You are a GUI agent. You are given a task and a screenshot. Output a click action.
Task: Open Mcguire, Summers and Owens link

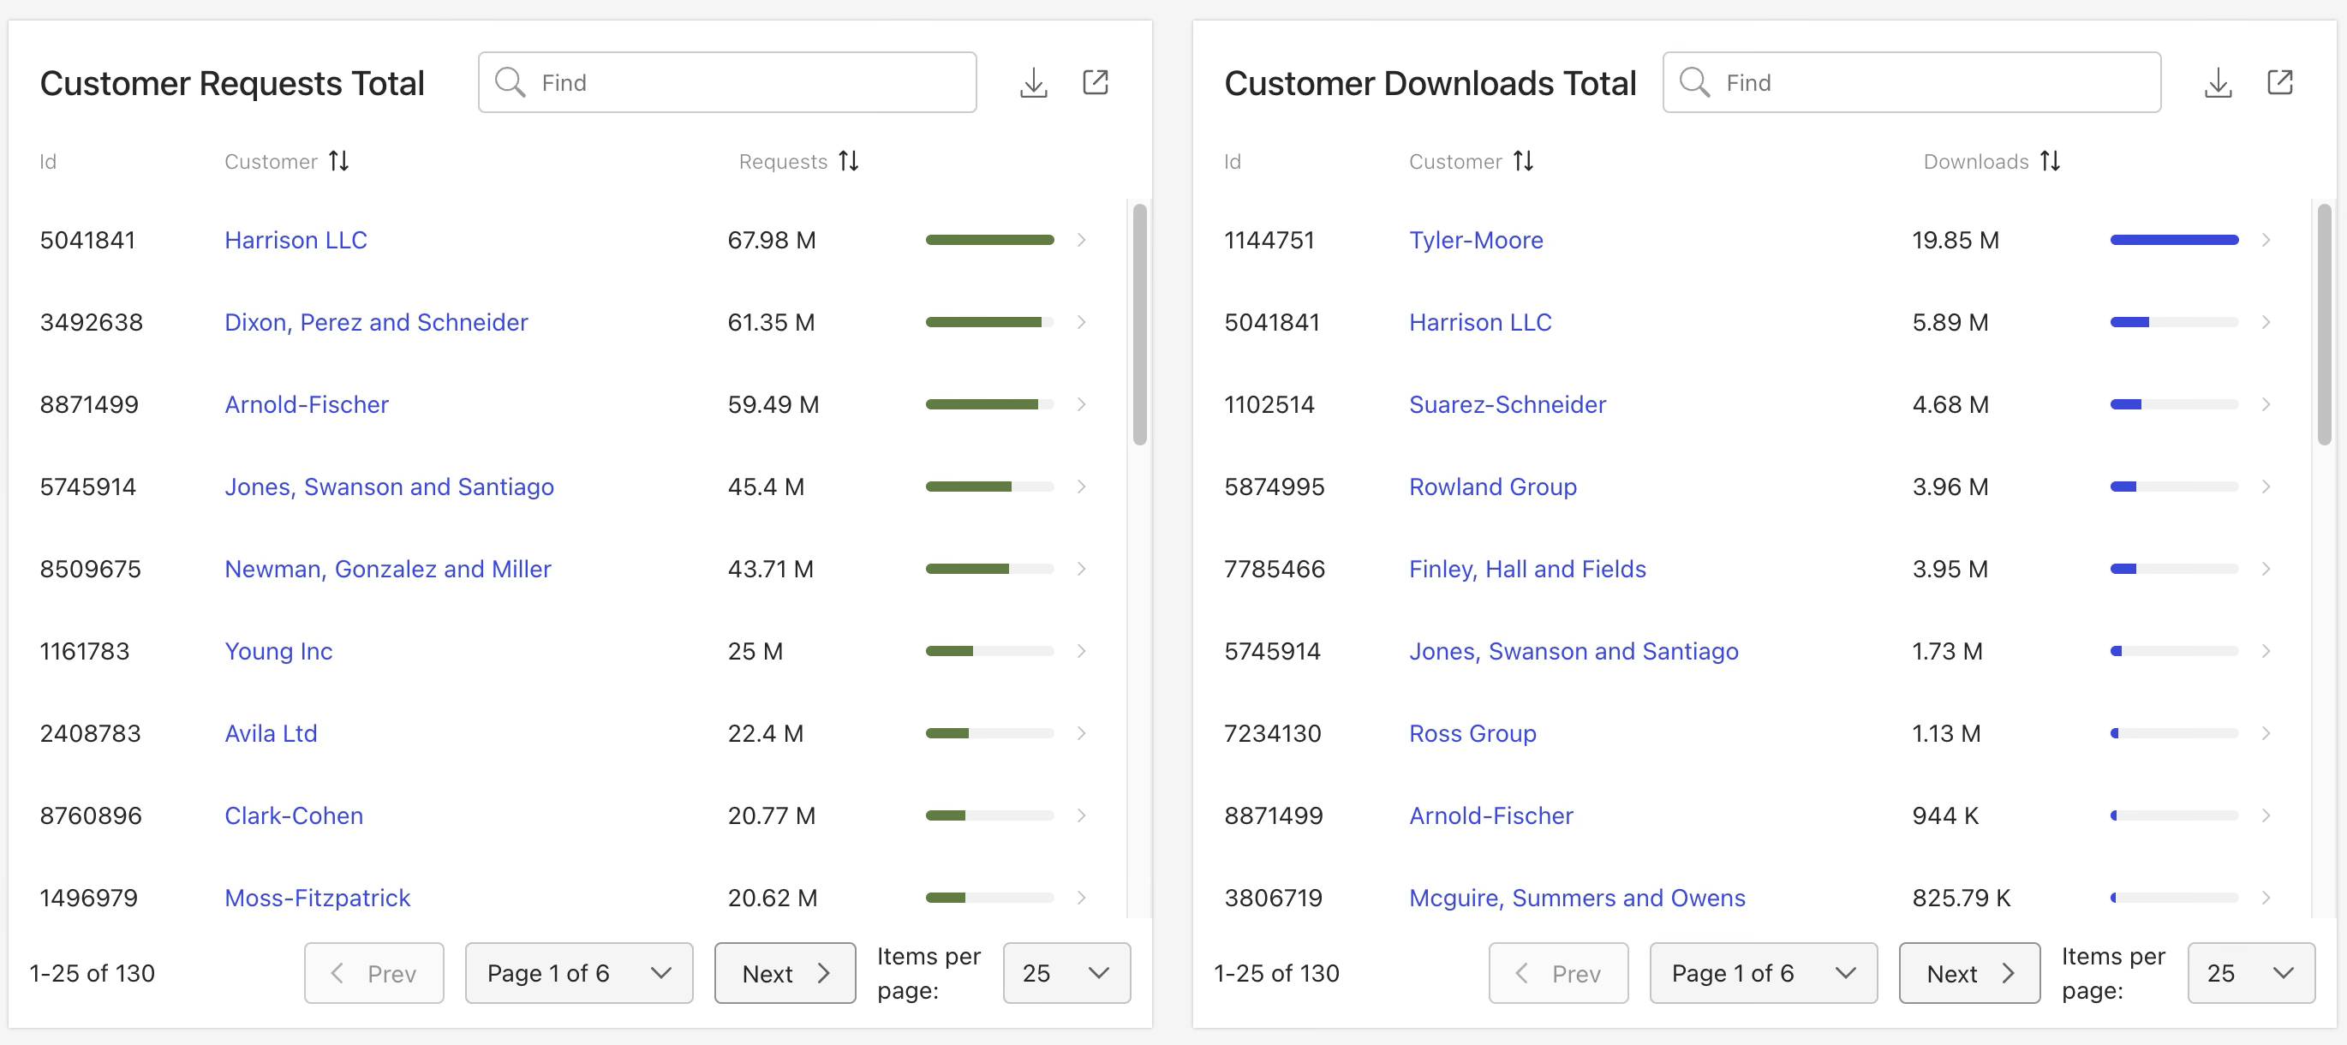pyautogui.click(x=1576, y=899)
